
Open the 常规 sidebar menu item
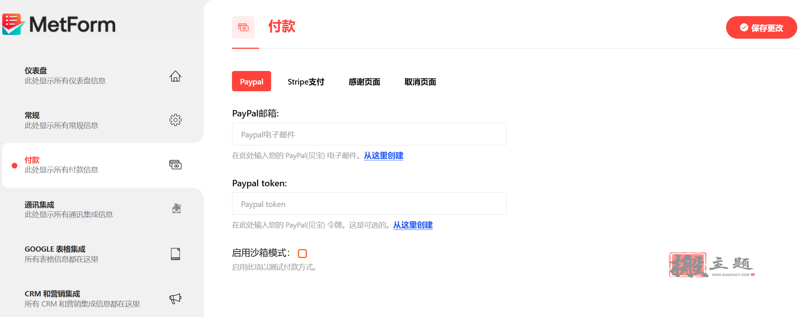pyautogui.click(x=103, y=120)
